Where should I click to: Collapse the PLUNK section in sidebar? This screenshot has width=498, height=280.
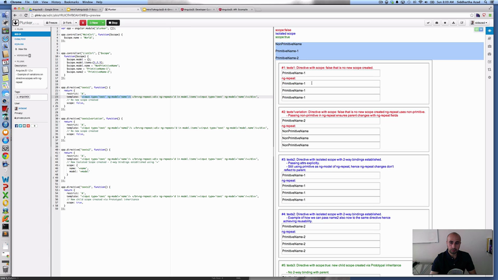(19, 61)
